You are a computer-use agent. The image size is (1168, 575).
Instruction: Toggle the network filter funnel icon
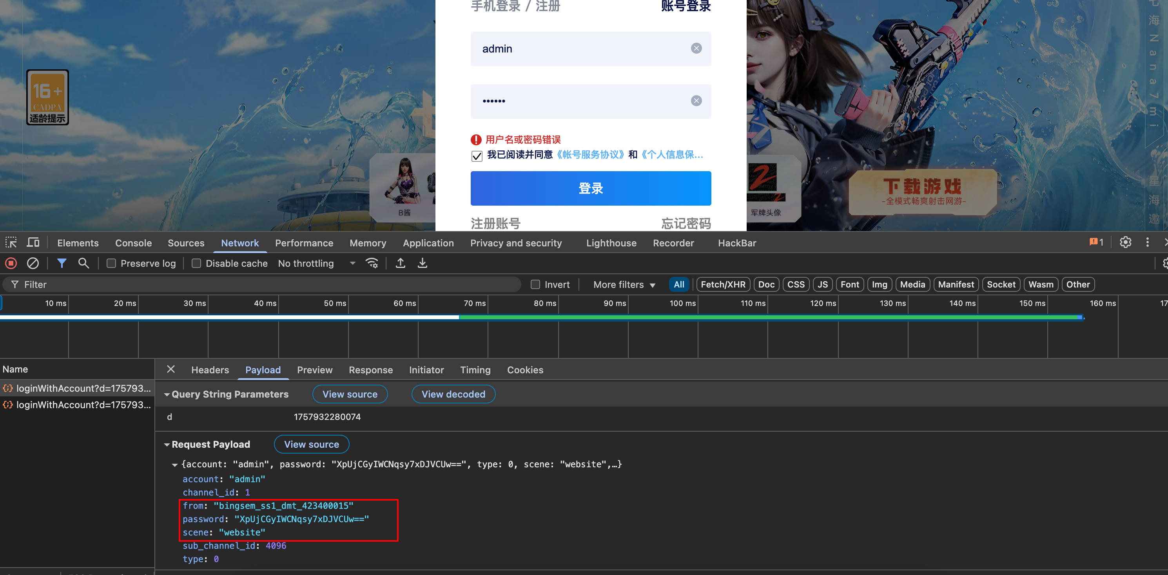point(62,263)
